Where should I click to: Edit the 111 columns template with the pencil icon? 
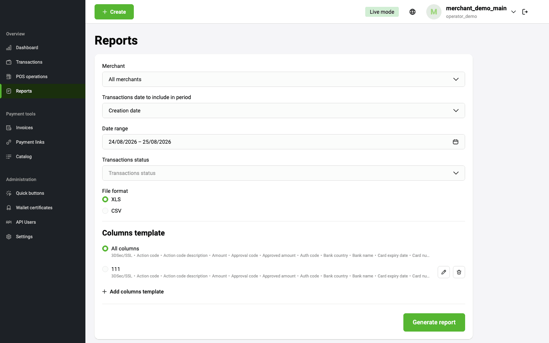[x=444, y=272]
